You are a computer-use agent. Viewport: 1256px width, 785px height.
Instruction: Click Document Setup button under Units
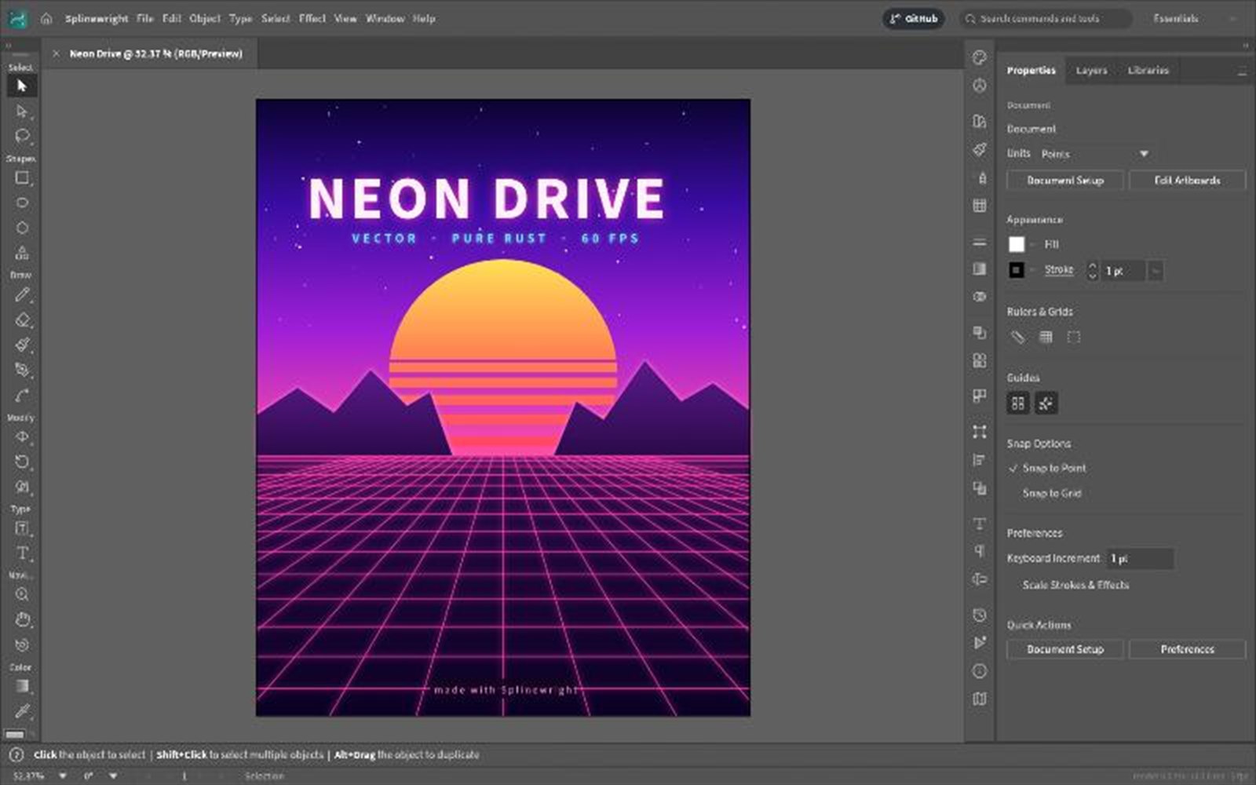(1065, 180)
